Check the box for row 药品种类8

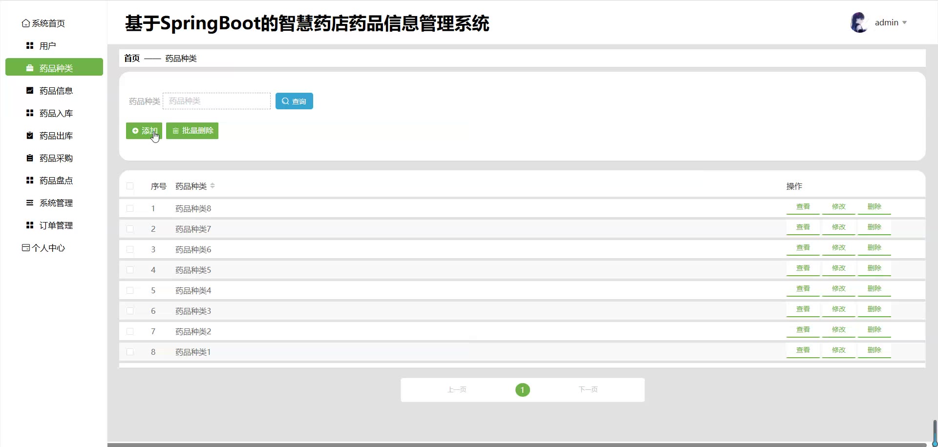130,208
